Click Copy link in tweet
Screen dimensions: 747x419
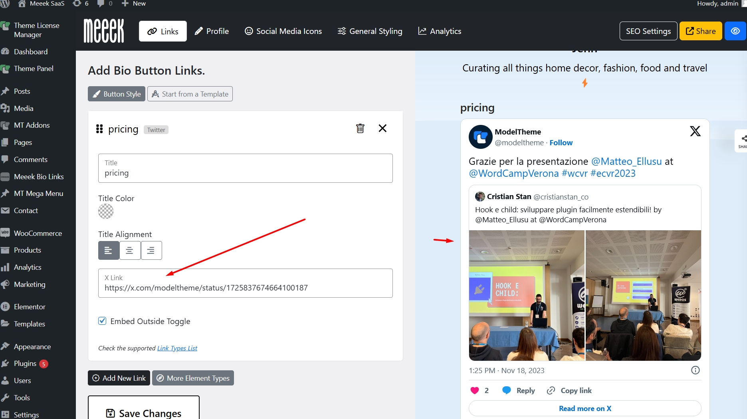(569, 390)
